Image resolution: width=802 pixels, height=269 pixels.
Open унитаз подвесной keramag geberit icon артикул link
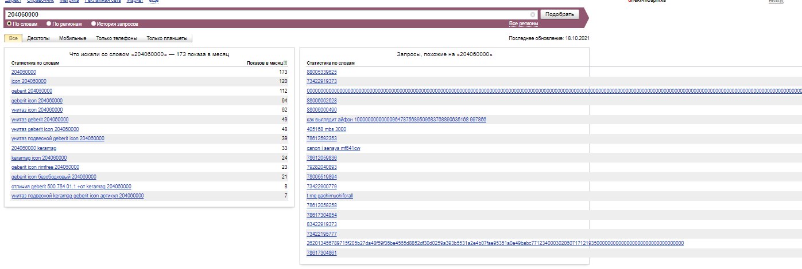pyautogui.click(x=78, y=196)
